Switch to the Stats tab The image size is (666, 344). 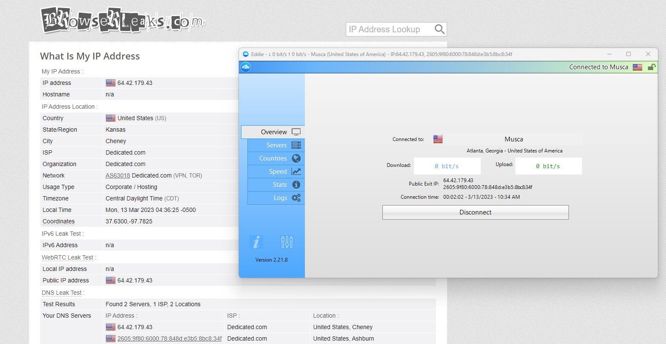point(276,185)
